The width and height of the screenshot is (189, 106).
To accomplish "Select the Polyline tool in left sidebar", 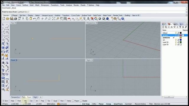I will tap(3, 28).
